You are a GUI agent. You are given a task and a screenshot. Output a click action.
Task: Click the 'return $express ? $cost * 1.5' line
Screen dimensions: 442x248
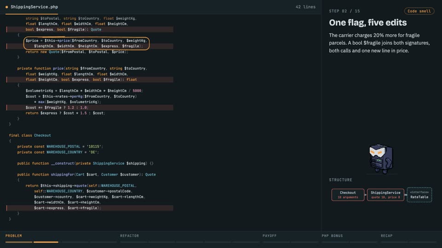click(65, 113)
